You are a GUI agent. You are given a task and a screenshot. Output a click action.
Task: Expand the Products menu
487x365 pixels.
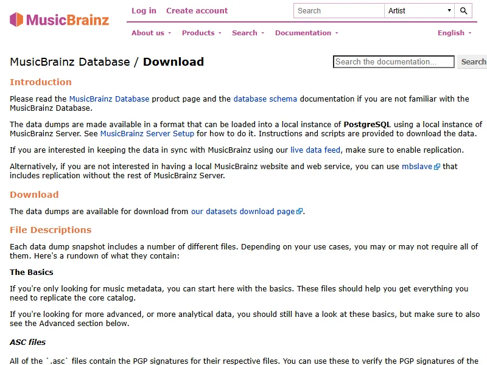point(201,33)
